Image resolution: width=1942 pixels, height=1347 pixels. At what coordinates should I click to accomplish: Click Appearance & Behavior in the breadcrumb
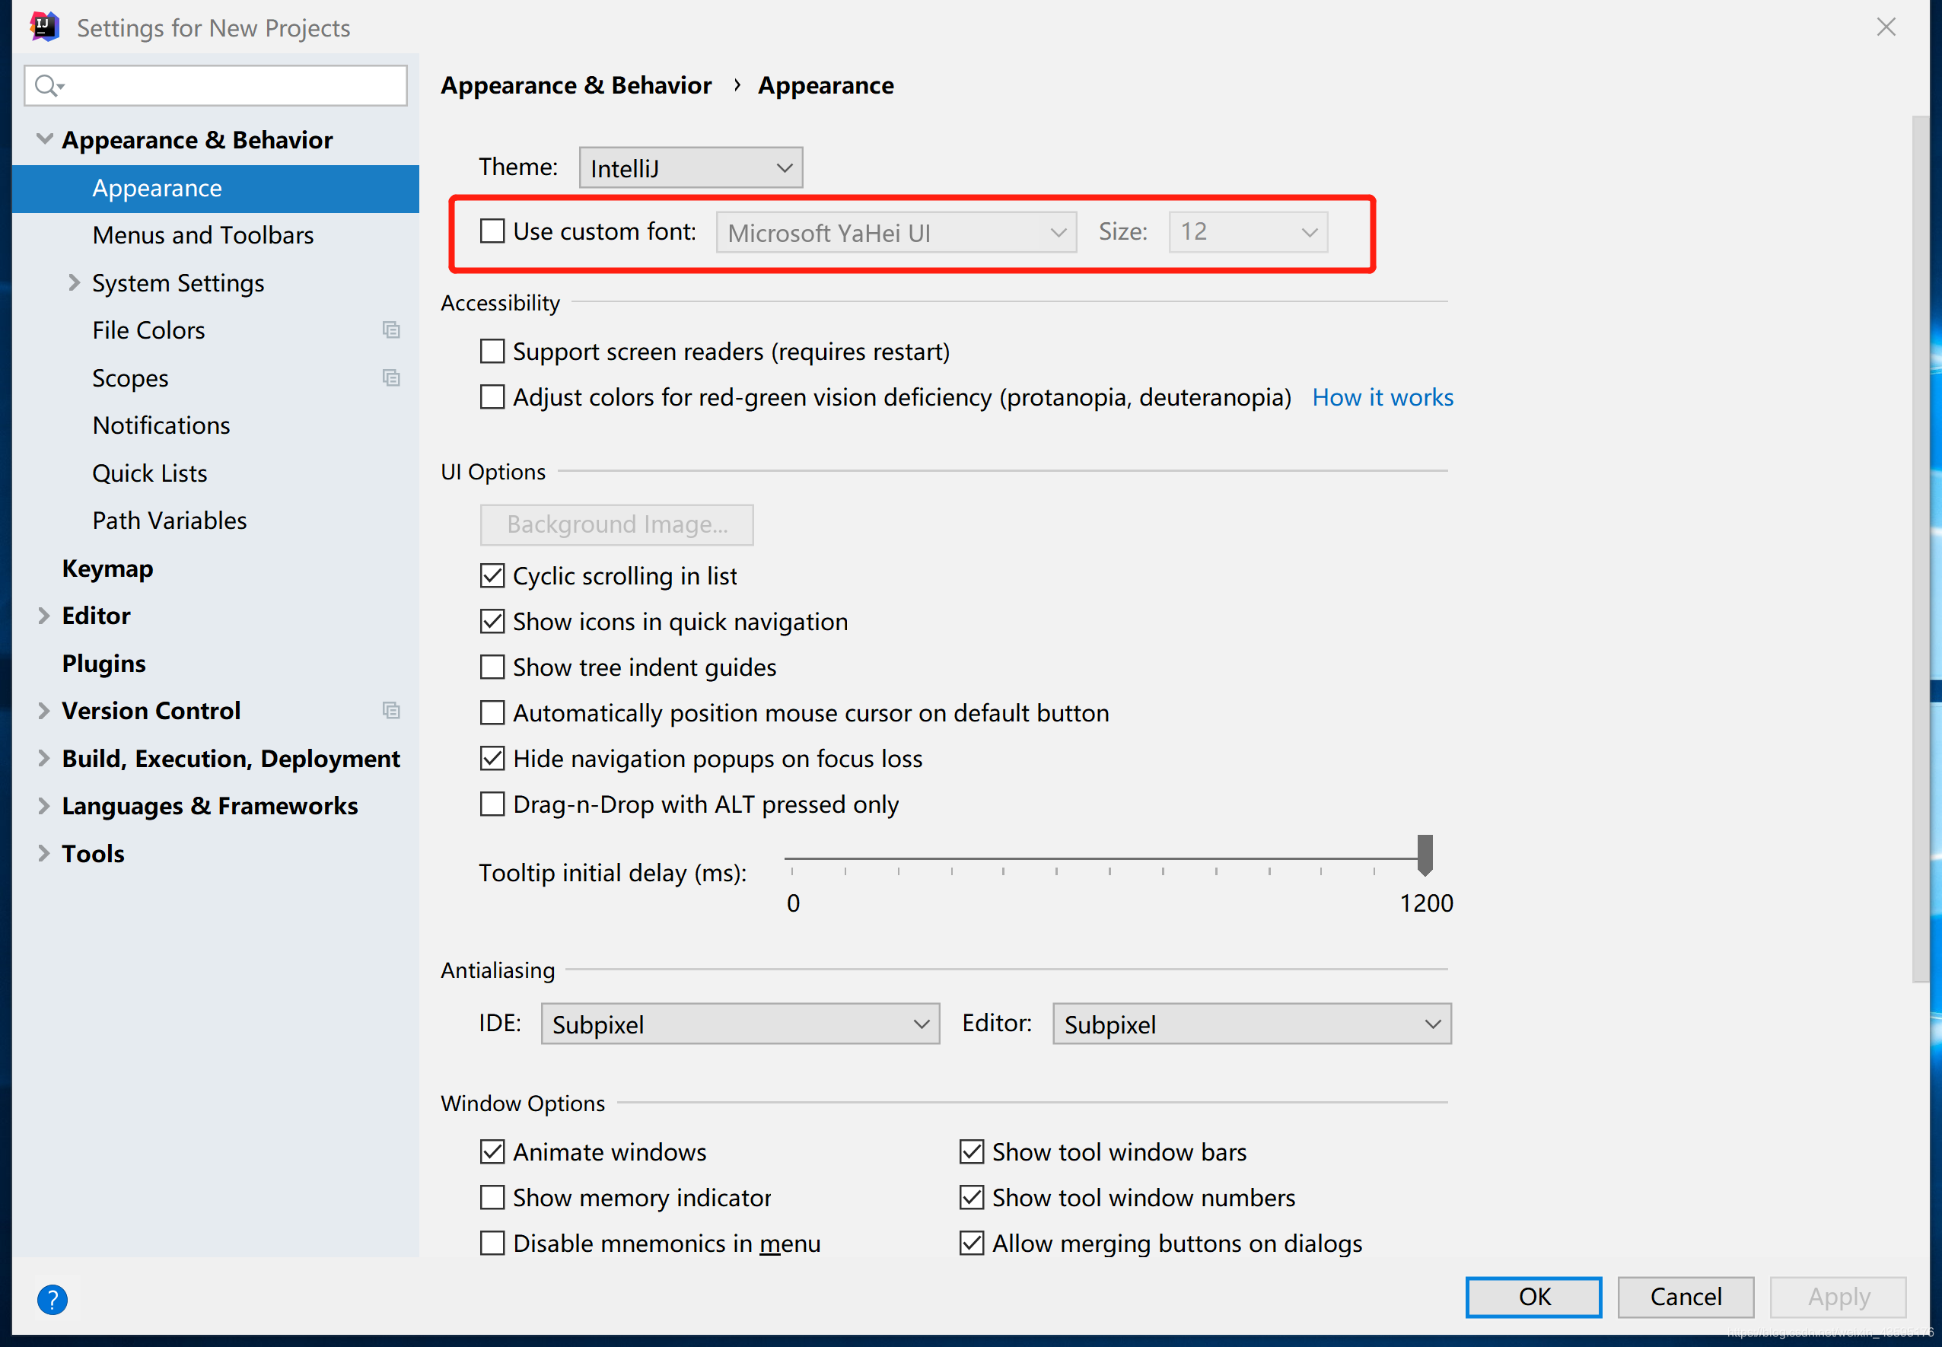click(x=575, y=85)
